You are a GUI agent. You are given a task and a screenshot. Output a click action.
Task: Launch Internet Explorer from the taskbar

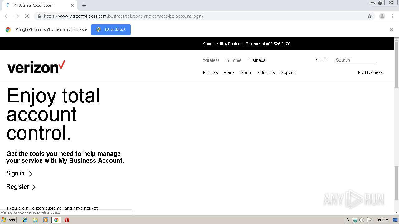coord(25,220)
